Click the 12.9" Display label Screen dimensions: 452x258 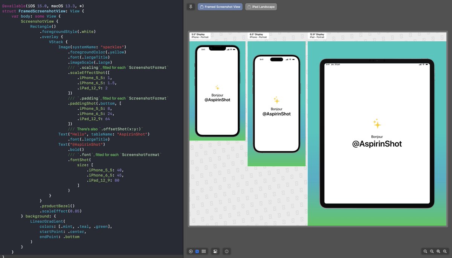(x=317, y=34)
